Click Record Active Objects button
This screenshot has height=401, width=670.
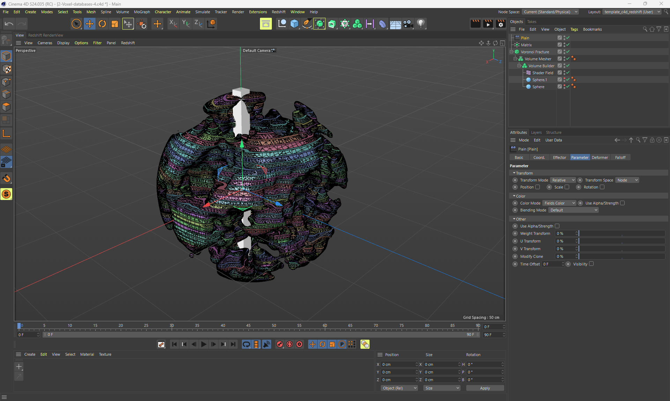point(280,344)
